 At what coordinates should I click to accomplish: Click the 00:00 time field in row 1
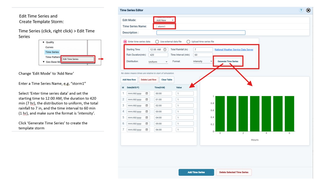point(163,93)
